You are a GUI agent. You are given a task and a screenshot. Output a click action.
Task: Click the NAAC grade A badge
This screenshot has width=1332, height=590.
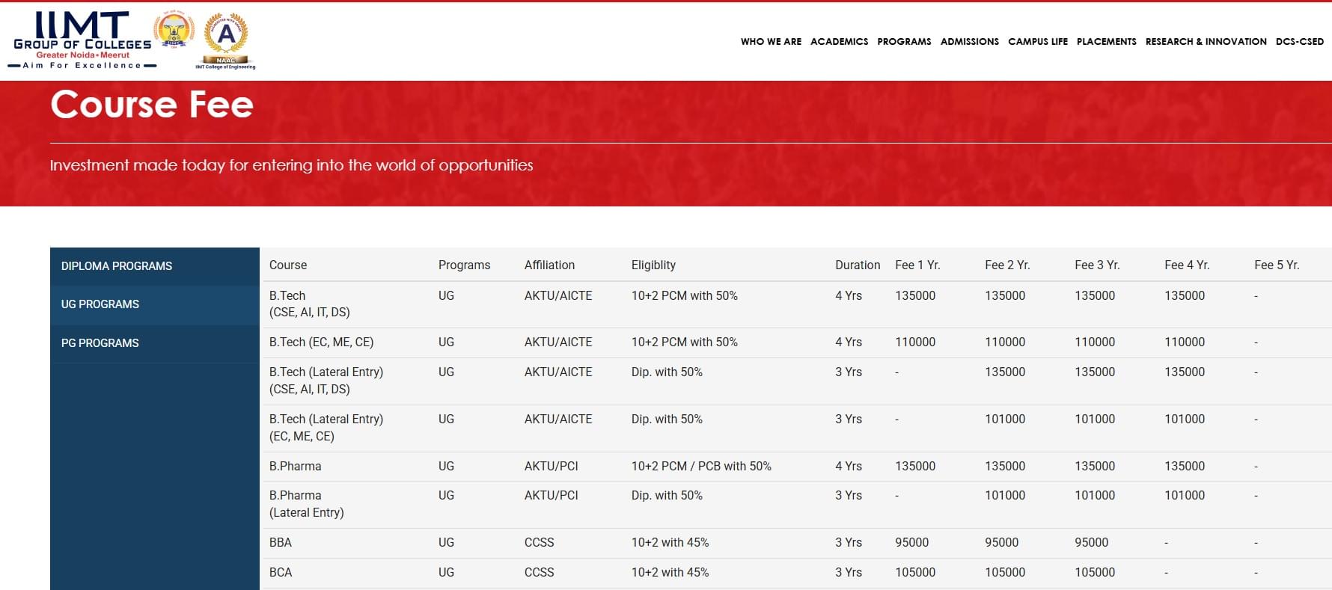[x=225, y=39]
